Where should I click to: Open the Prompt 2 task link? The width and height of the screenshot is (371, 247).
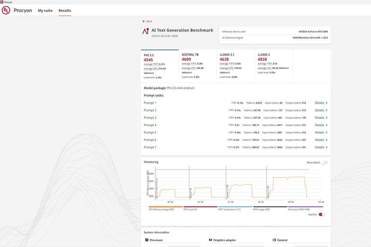tap(150, 110)
